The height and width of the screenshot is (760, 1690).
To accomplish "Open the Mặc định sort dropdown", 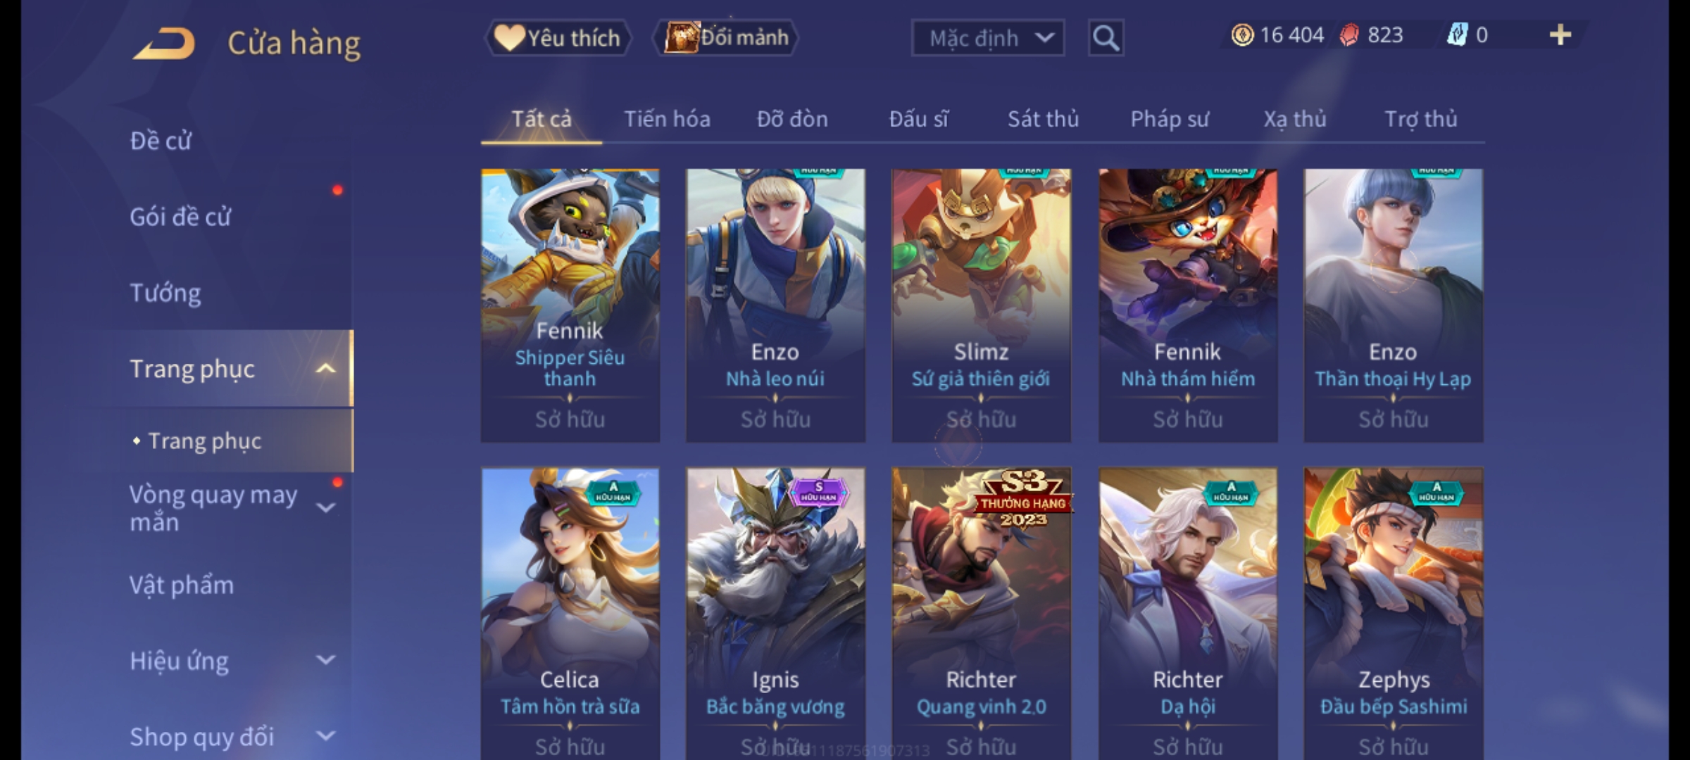I will 987,38.
